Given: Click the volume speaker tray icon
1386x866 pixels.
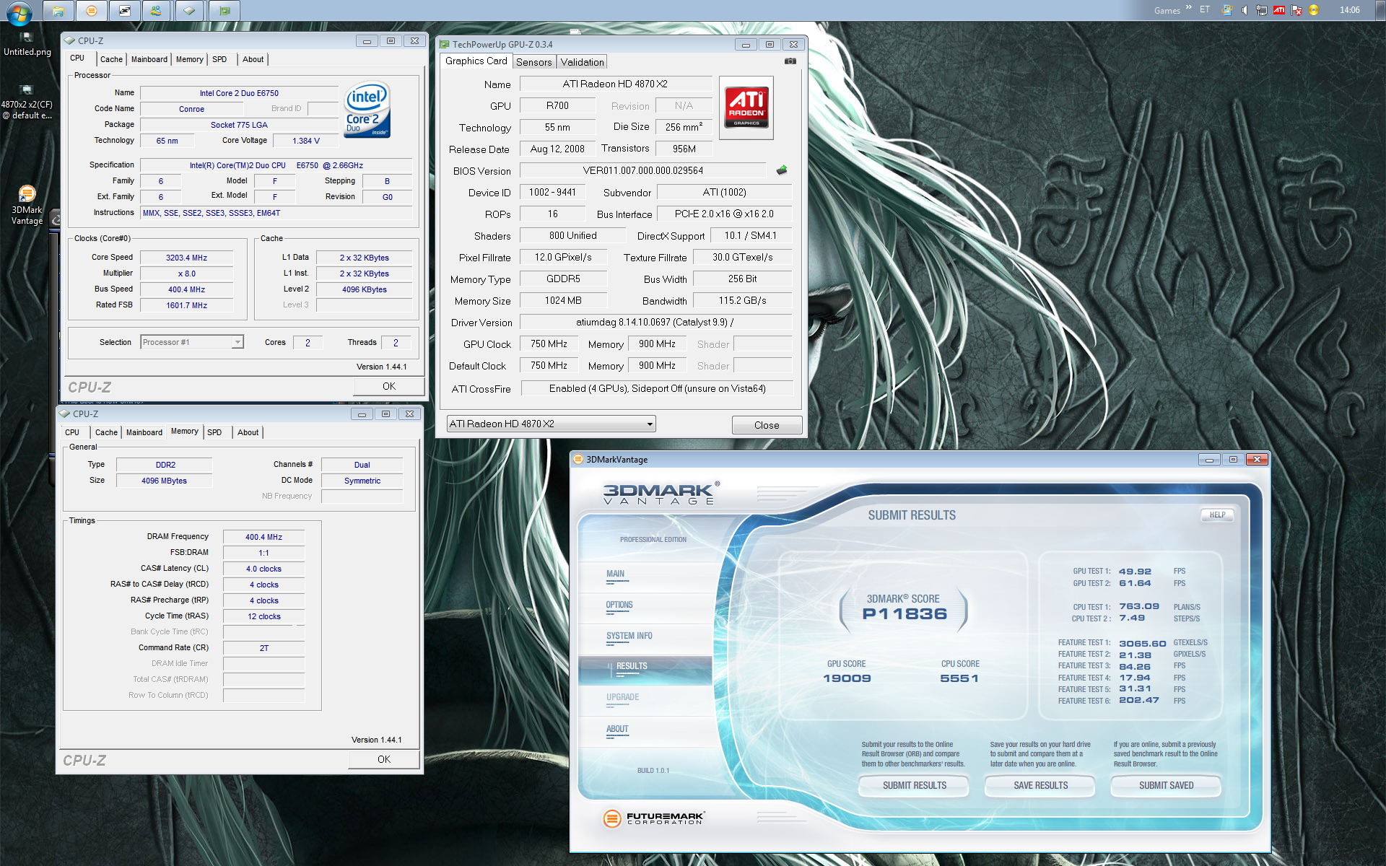Looking at the screenshot, I should tap(1245, 10).
